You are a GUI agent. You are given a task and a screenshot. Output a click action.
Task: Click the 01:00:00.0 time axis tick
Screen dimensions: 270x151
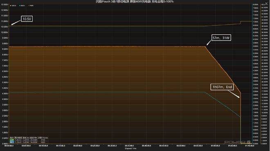click(x=215, y=146)
